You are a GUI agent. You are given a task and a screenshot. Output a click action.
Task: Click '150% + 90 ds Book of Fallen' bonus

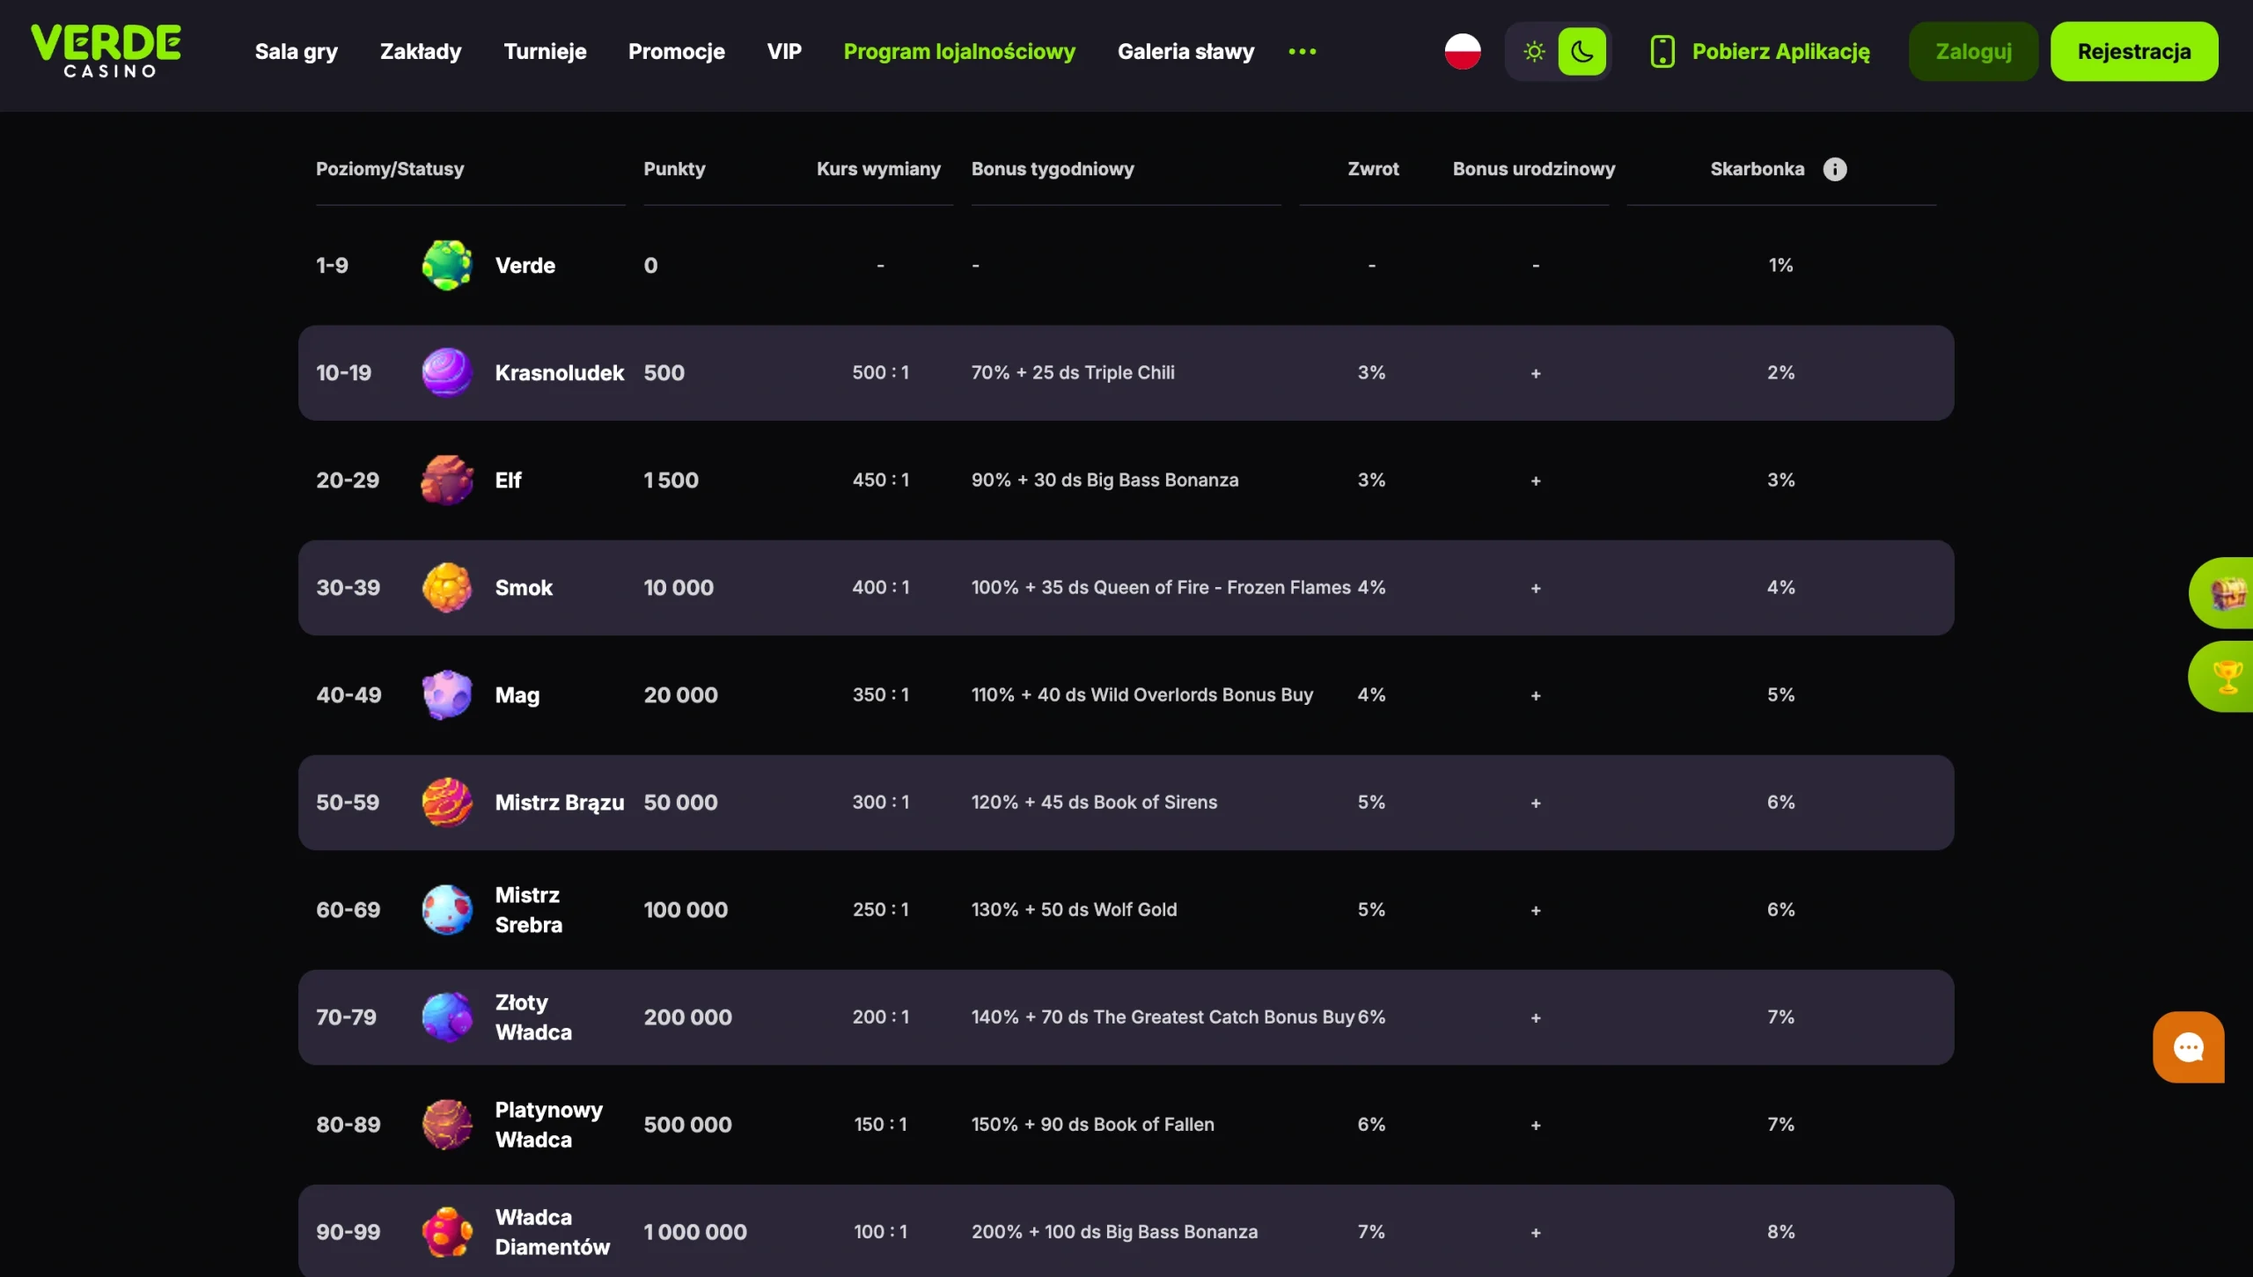1092,1124
